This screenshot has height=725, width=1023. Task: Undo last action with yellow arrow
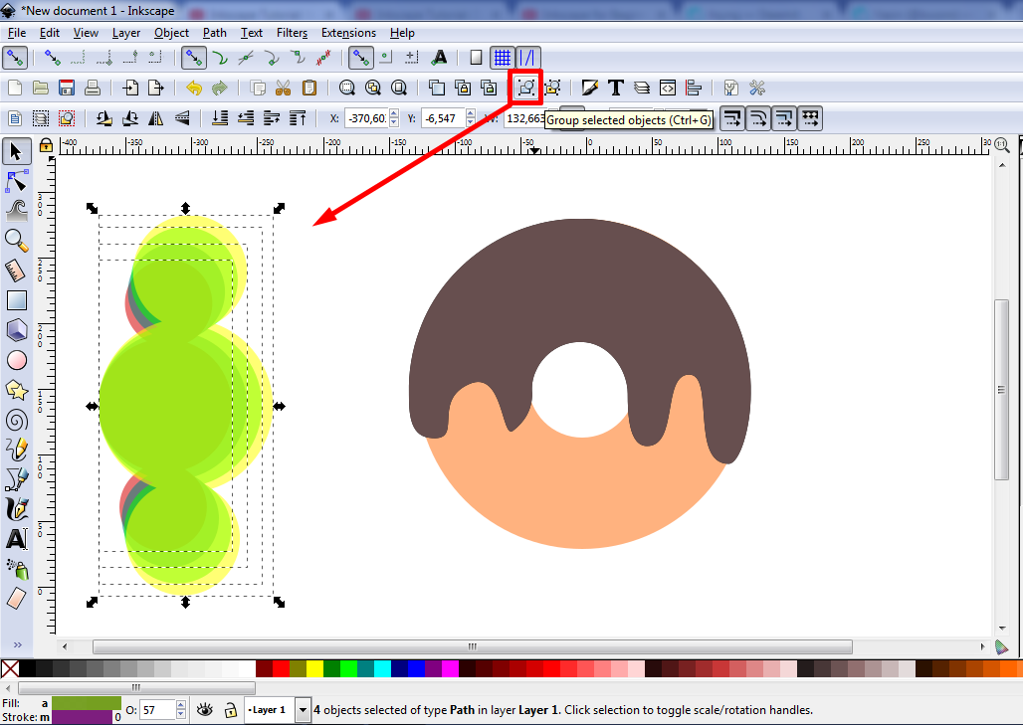pyautogui.click(x=194, y=88)
